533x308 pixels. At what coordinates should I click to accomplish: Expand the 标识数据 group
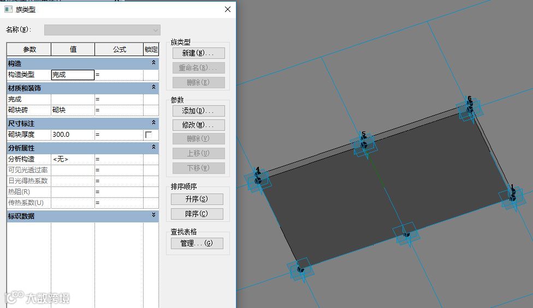pyautogui.click(x=153, y=215)
